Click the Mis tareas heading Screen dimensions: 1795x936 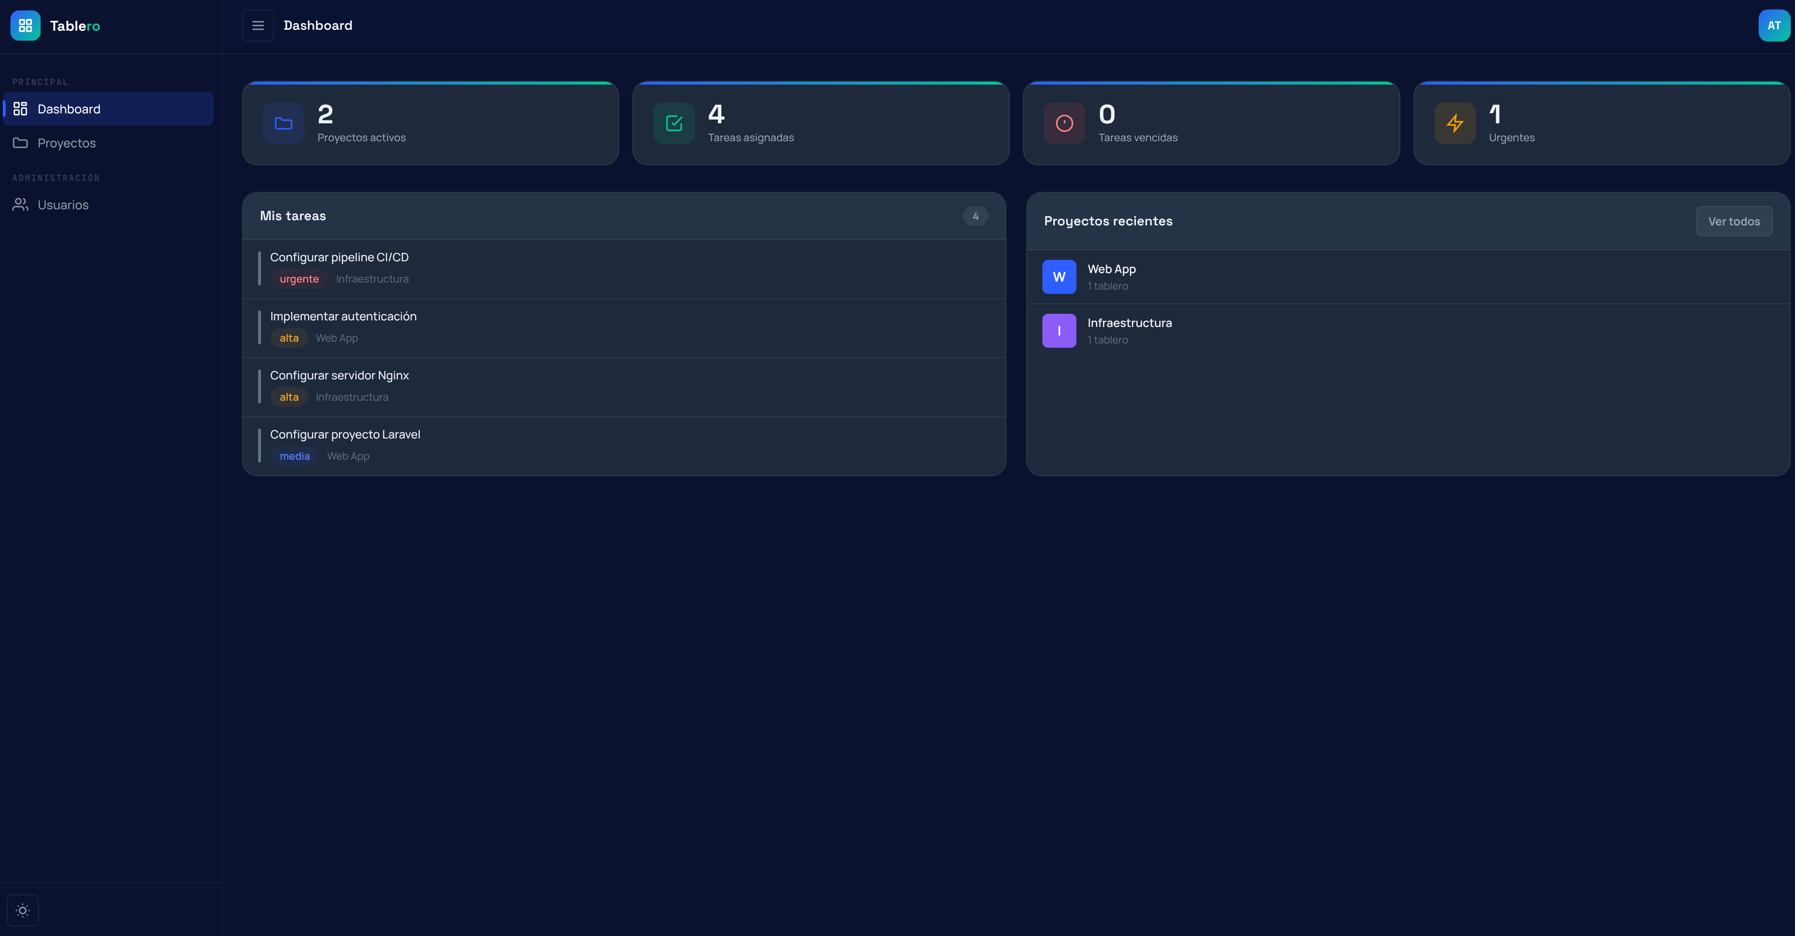293,216
